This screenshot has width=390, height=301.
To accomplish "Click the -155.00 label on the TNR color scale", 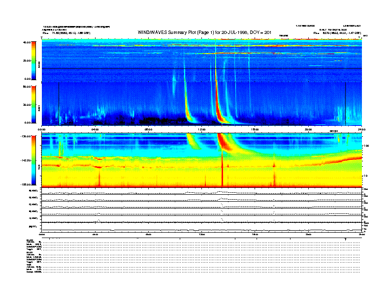I will click(x=26, y=184).
